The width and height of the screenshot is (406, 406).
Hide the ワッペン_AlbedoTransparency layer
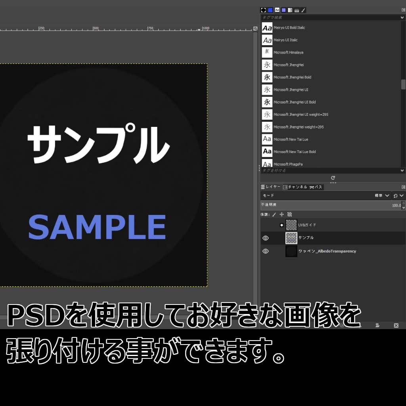pyautogui.click(x=266, y=251)
